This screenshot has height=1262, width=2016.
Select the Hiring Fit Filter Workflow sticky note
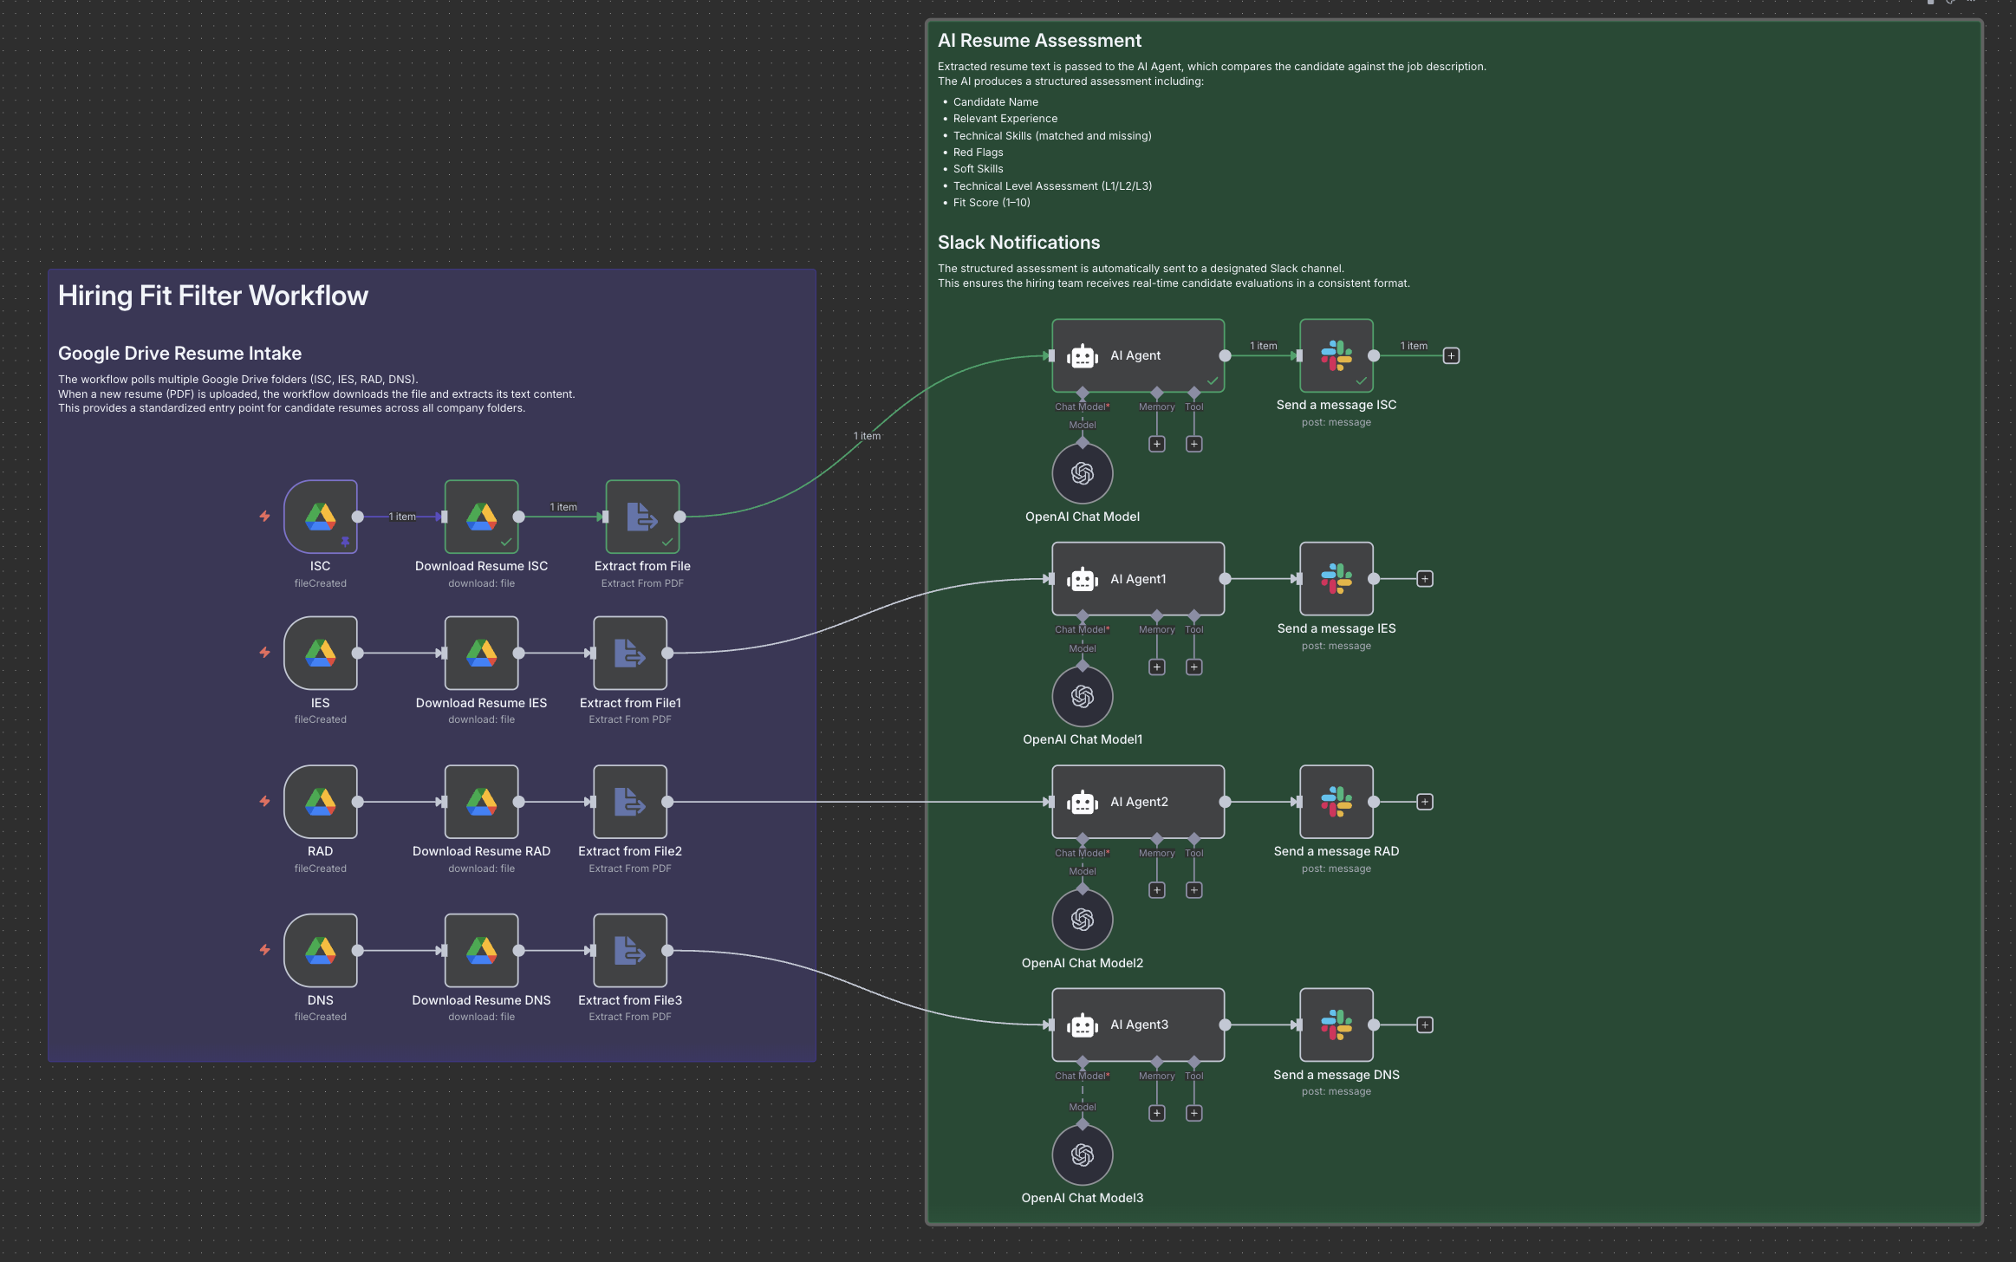[x=213, y=296]
